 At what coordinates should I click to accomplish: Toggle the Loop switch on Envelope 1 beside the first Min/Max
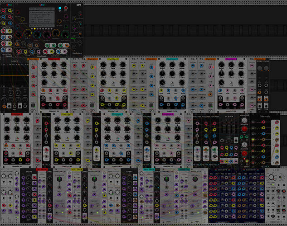click(17, 138)
